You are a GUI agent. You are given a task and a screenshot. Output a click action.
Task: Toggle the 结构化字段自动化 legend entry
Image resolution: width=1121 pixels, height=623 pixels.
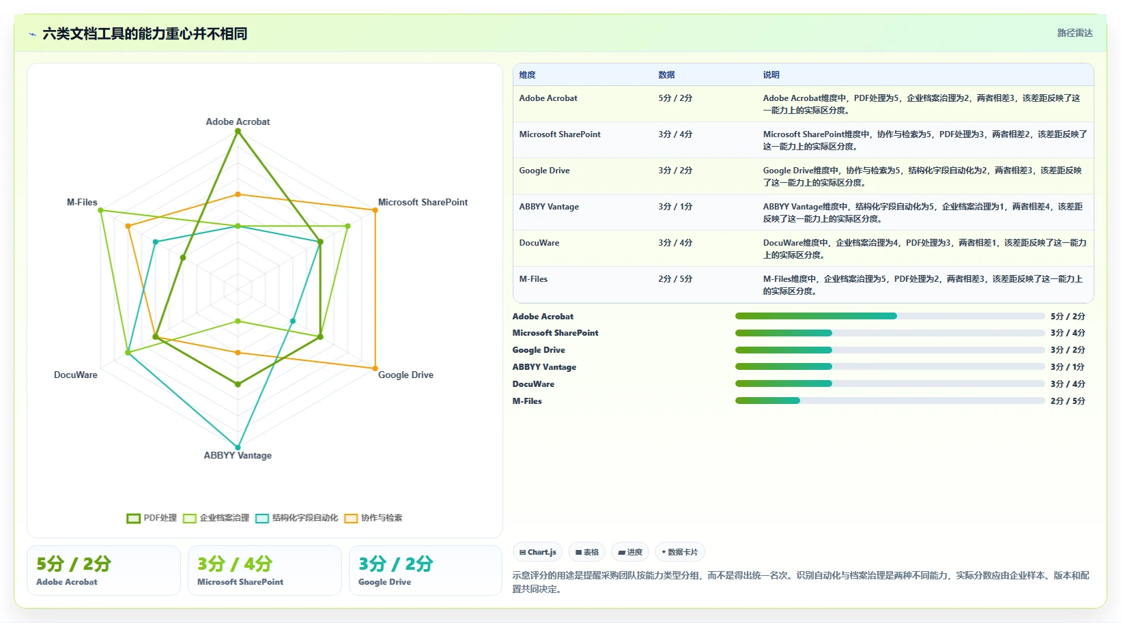pos(296,518)
